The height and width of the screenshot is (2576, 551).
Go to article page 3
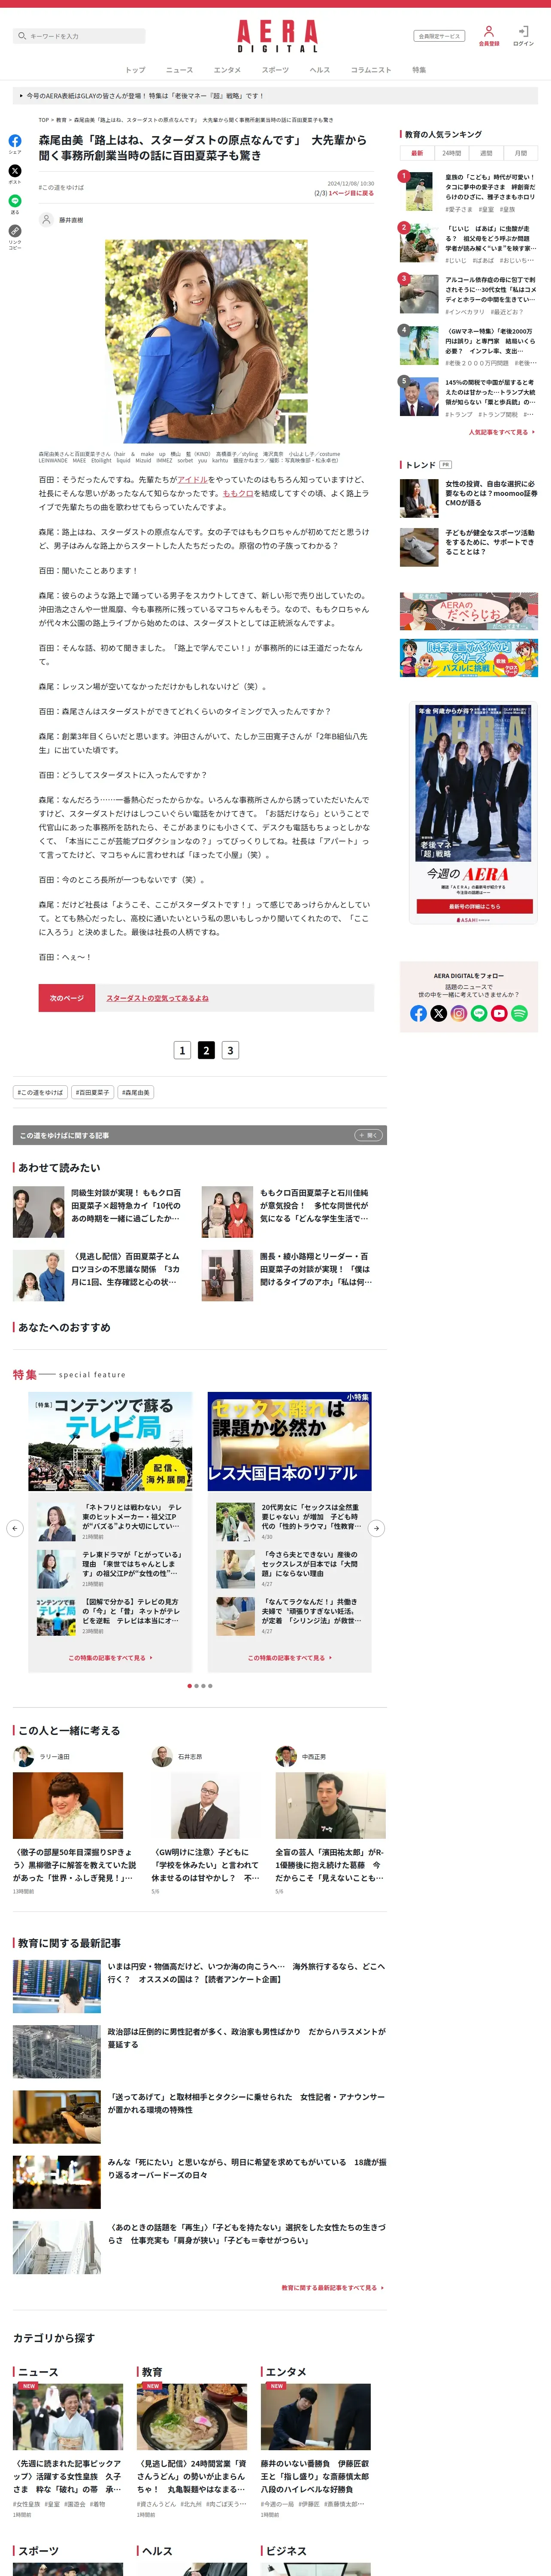230,1050
